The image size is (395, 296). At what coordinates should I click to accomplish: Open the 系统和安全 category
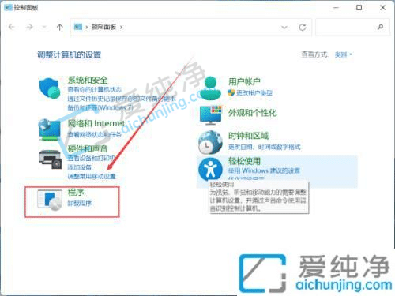coord(88,80)
